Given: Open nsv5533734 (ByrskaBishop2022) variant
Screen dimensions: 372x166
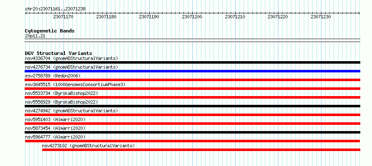Looking at the screenshot, I should 61,93.
